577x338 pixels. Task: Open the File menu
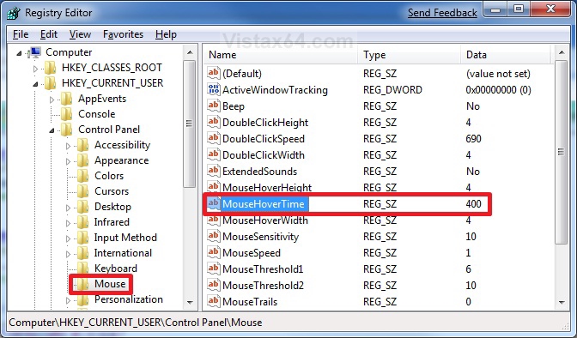(x=21, y=34)
